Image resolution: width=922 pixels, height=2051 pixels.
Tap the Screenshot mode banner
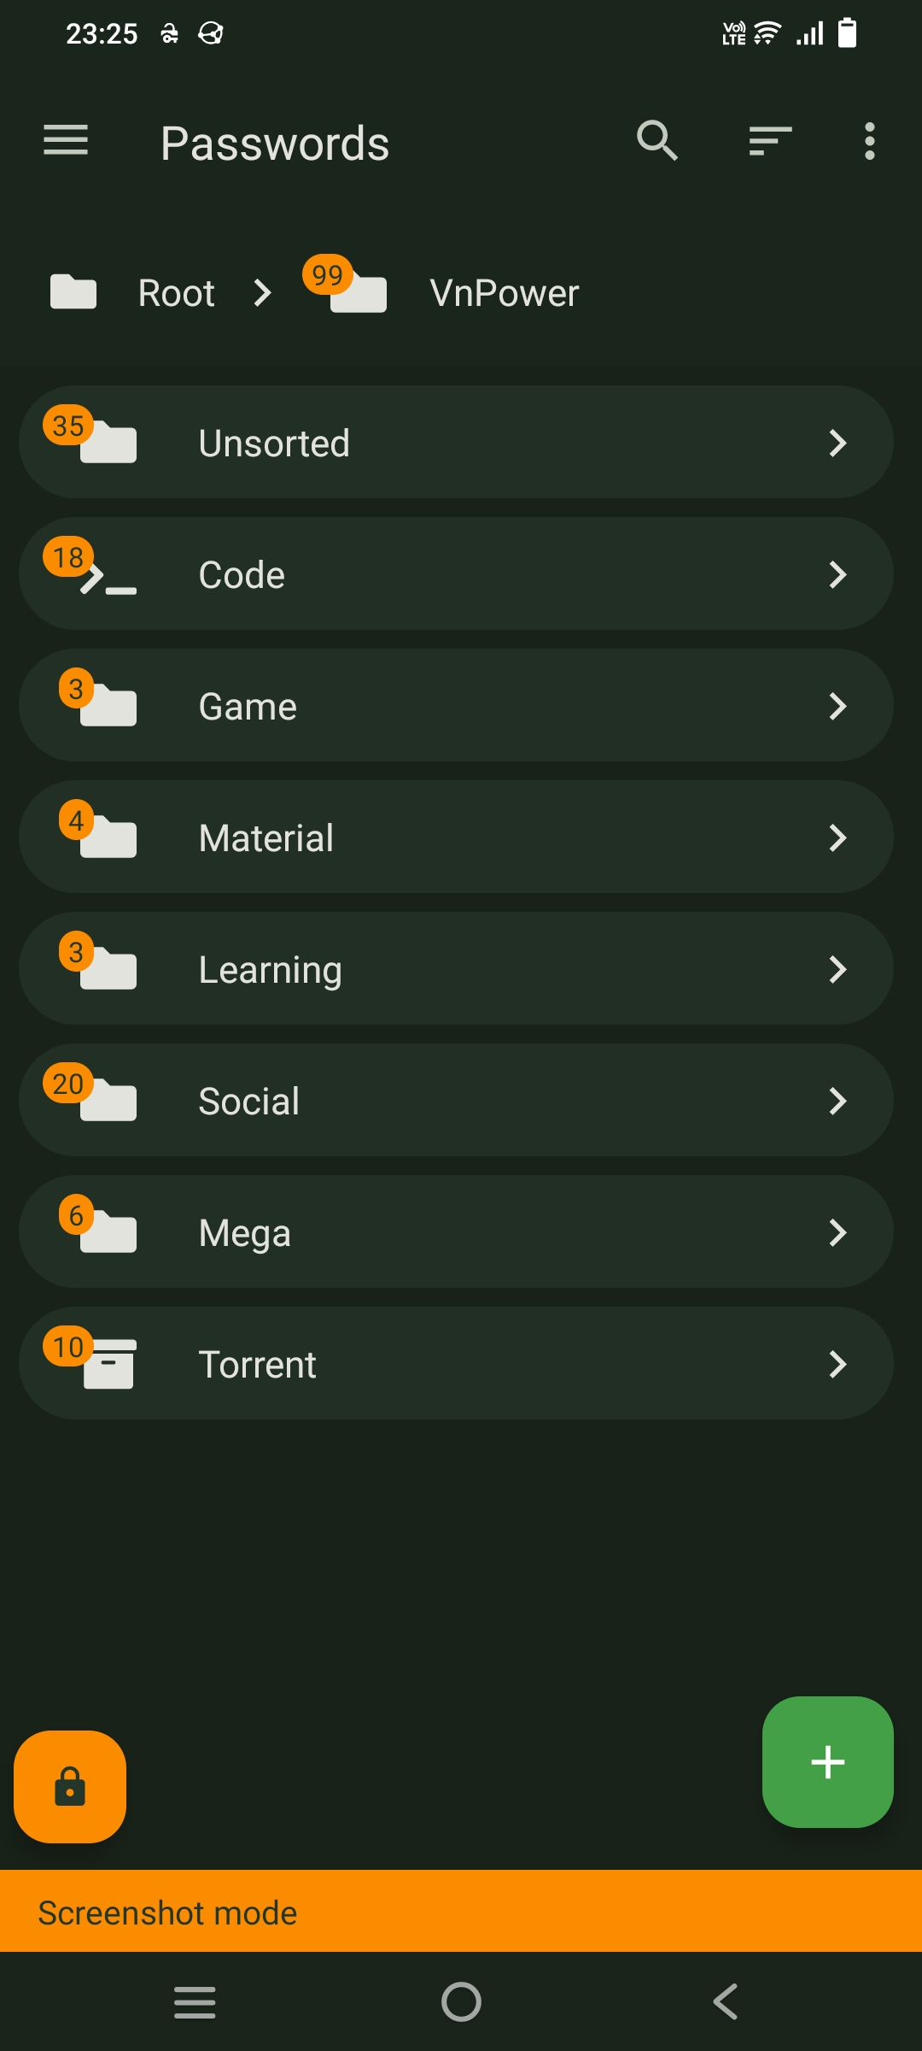[x=461, y=1913]
